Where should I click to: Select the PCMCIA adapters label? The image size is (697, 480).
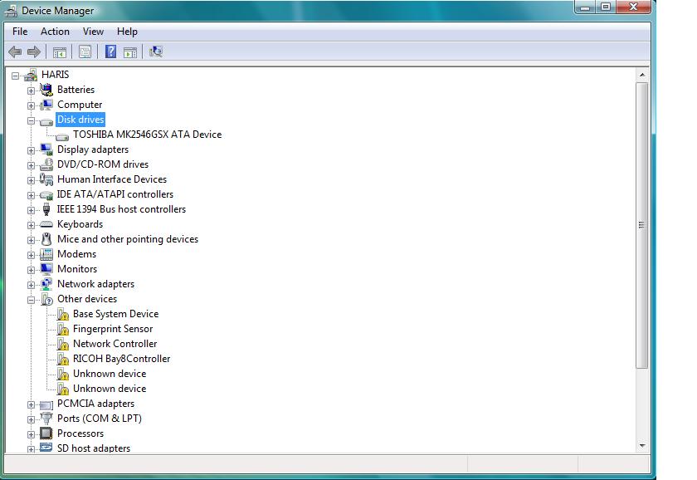coord(95,404)
